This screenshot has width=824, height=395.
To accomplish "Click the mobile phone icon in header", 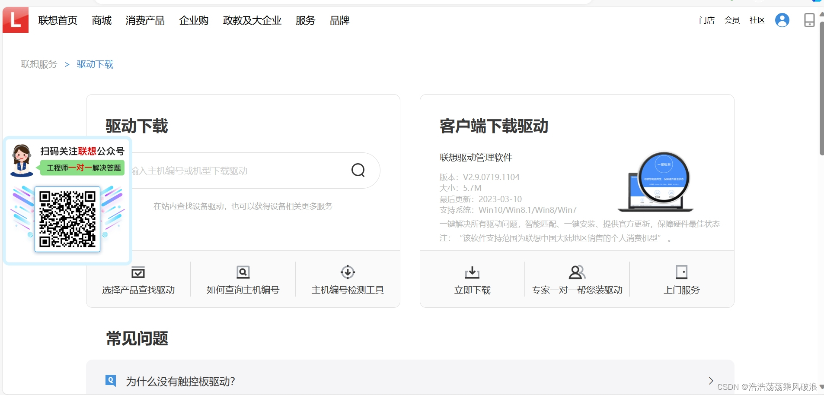I will click(x=809, y=20).
